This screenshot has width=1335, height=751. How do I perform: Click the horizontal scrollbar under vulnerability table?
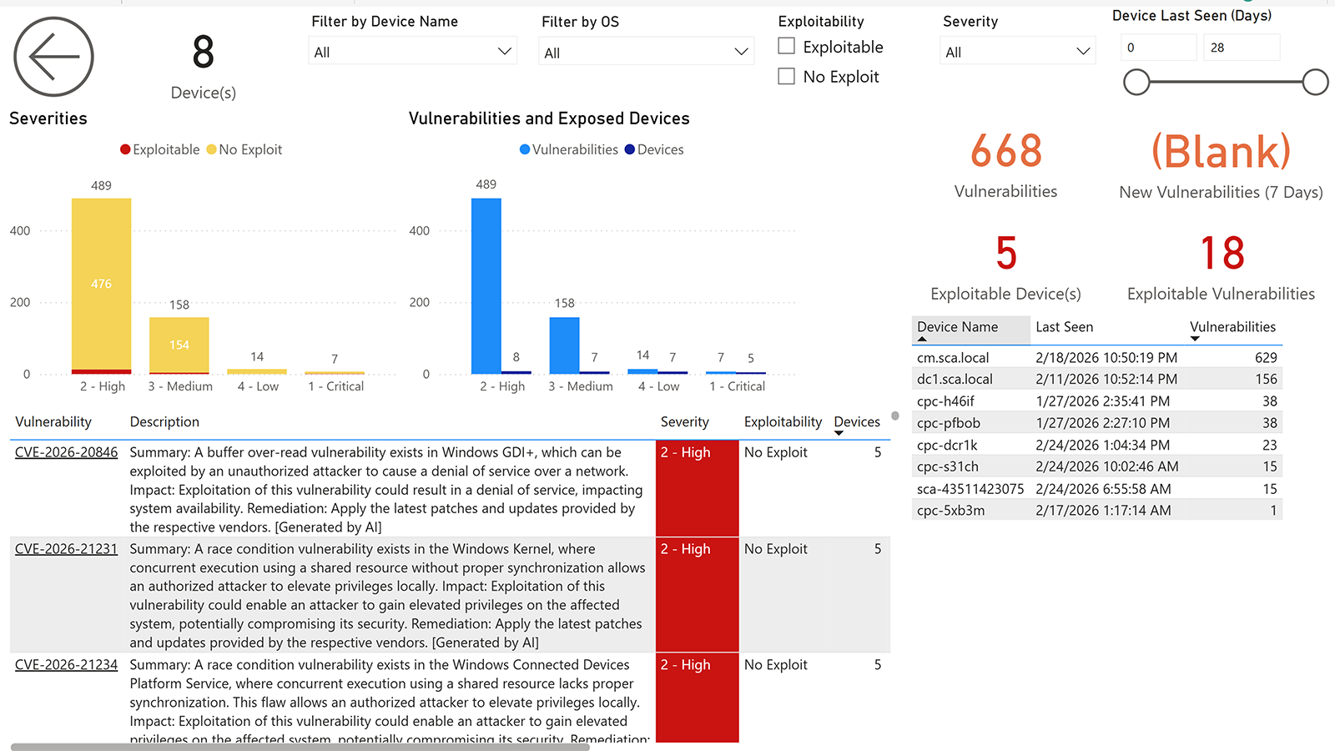coord(300,747)
